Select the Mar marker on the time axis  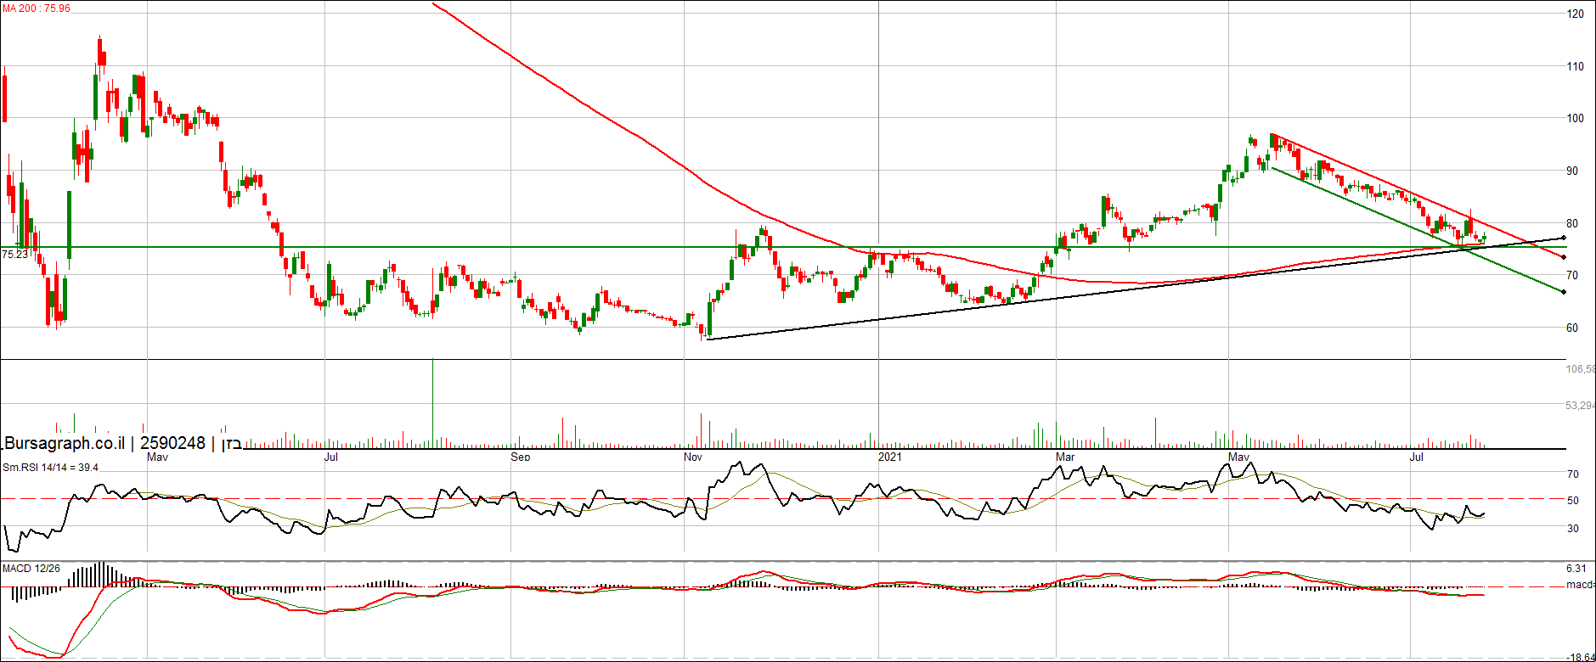pyautogui.click(x=1064, y=457)
